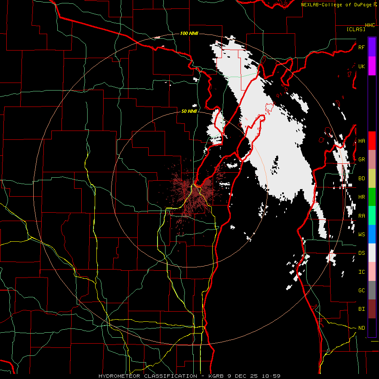This screenshot has width=379, height=379.
Task: Click the RF legend label
Action: [361, 47]
